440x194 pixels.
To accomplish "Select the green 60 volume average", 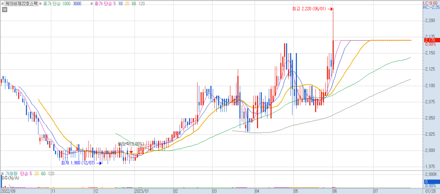I will pyautogui.click(x=43, y=174).
